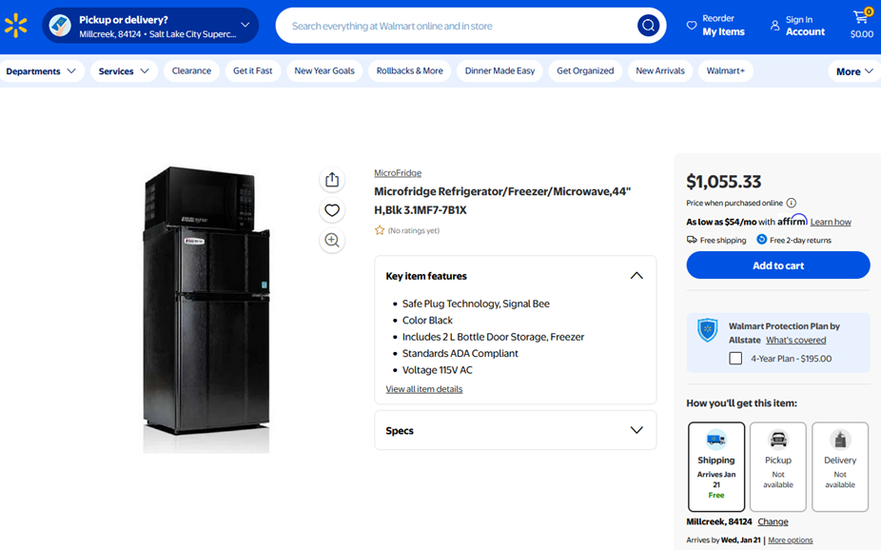Click the search magnifier icon
This screenshot has height=550, width=881.
pyautogui.click(x=648, y=26)
